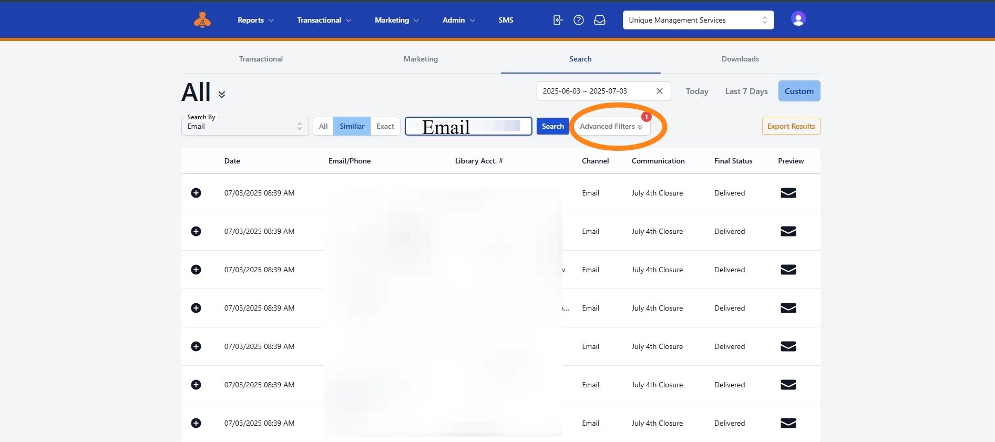Open the inbox tray icon
Image resolution: width=995 pixels, height=442 pixels.
click(x=600, y=20)
